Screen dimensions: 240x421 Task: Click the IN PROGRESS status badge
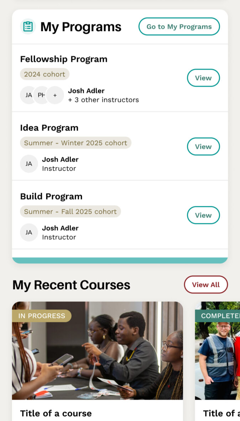[x=42, y=315]
